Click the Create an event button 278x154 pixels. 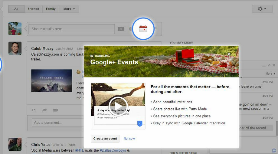coord(105,139)
